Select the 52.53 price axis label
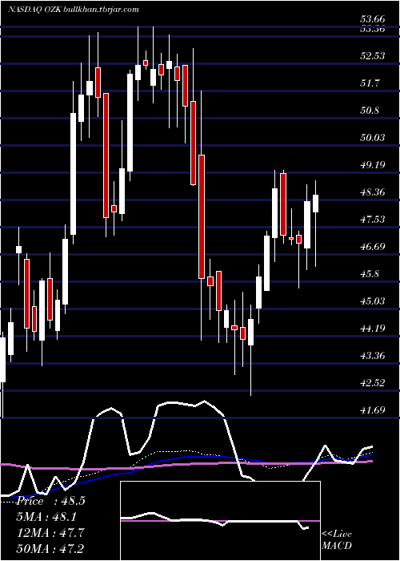400x561 pixels. [373, 56]
